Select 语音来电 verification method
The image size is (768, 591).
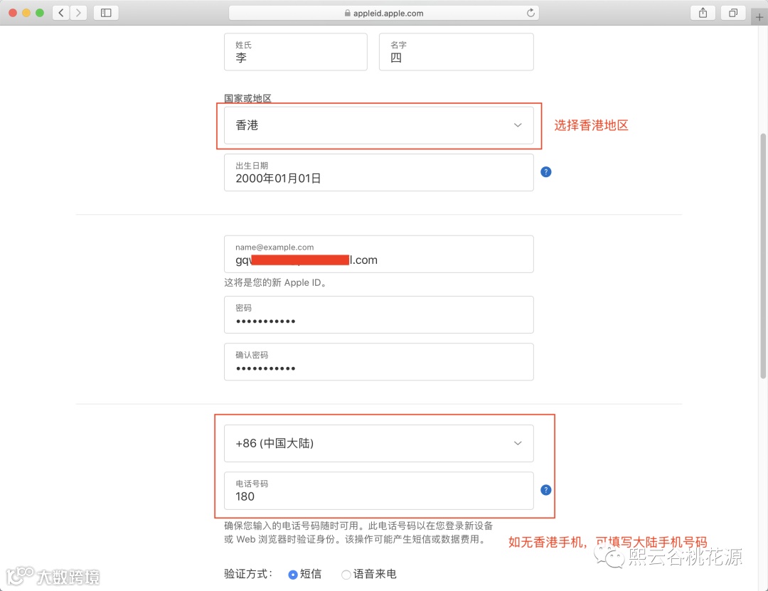[346, 575]
